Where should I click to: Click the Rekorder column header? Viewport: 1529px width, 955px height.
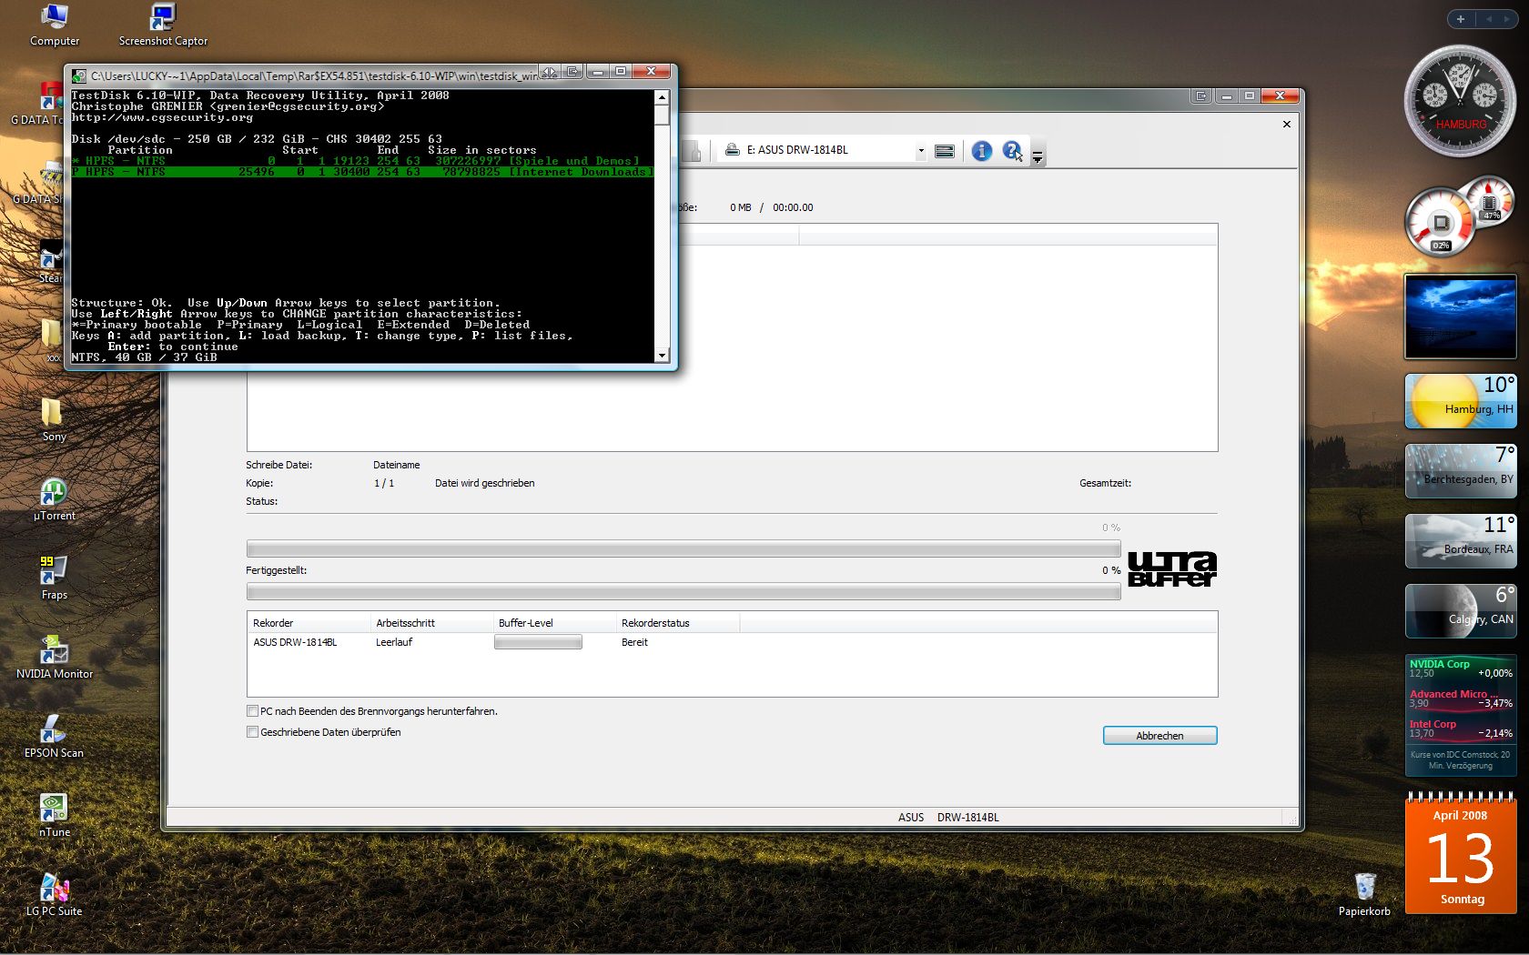point(309,623)
